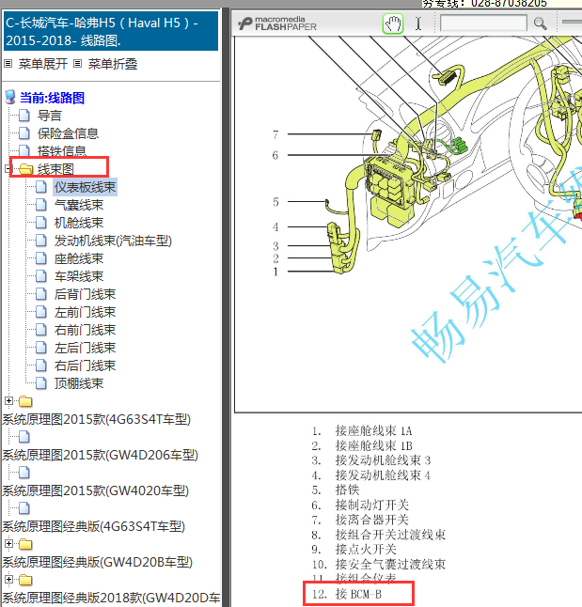Click the page icon next to 顶棚线束

point(41,382)
